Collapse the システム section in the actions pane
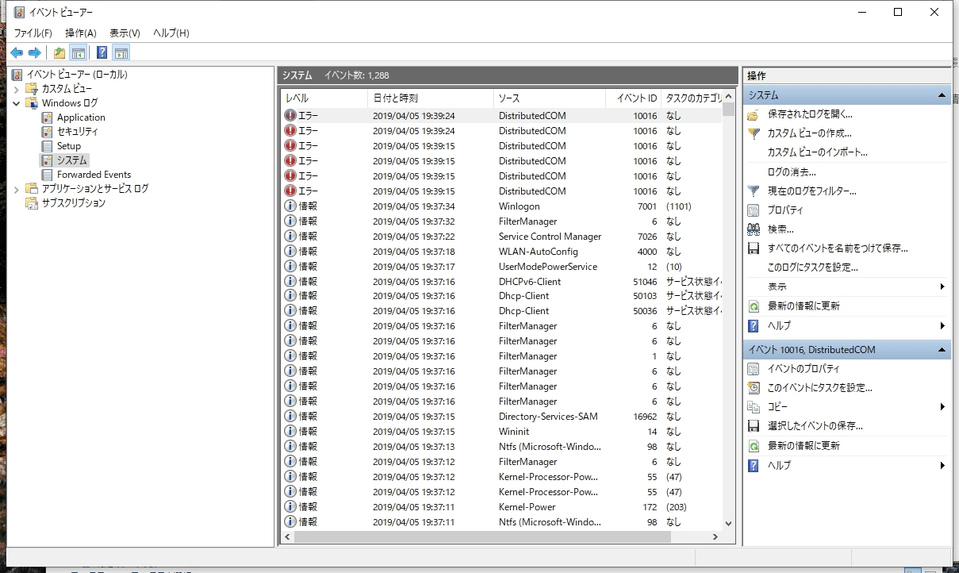Image resolution: width=959 pixels, height=573 pixels. (941, 95)
